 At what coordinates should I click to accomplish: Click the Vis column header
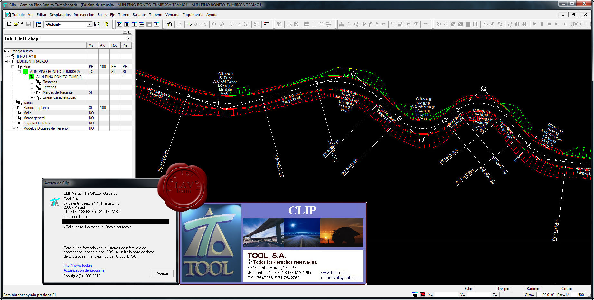pos(92,45)
